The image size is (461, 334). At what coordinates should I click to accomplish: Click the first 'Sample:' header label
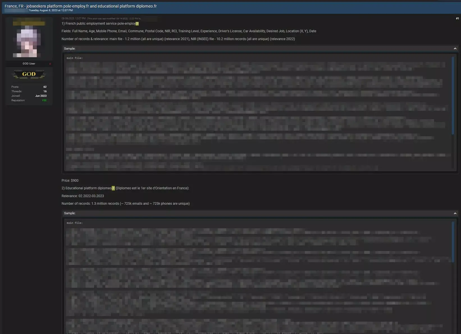(x=70, y=49)
